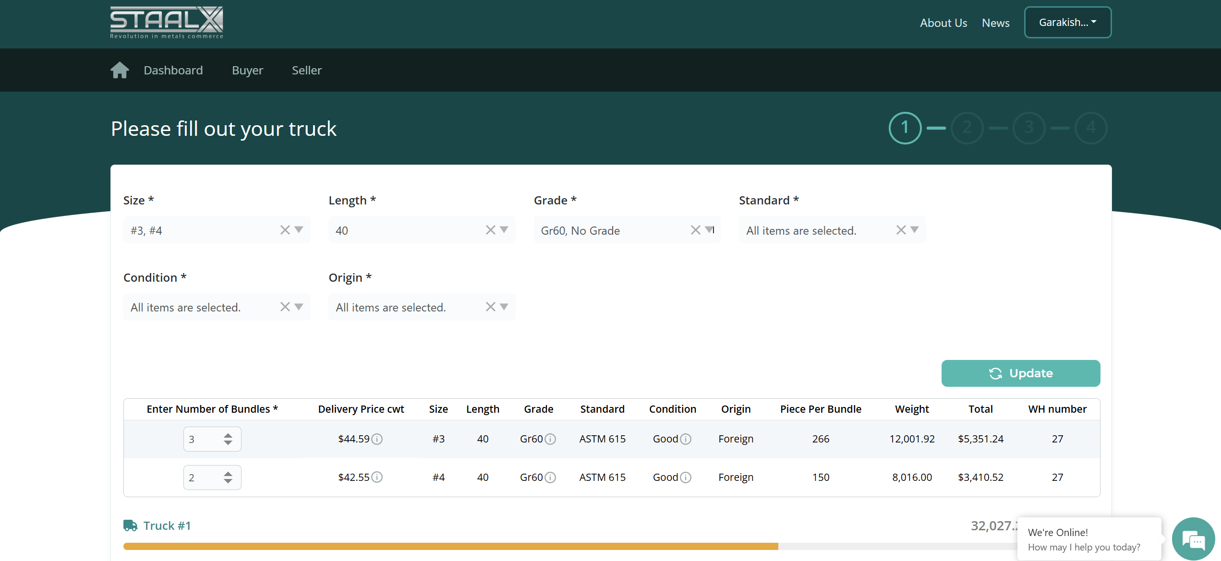Expand the Standard dropdown arrow
The image size is (1221, 561).
915,230
